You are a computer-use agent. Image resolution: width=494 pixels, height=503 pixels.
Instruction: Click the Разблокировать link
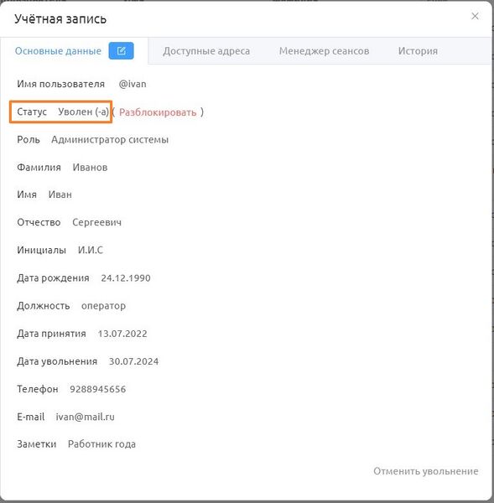tap(158, 112)
